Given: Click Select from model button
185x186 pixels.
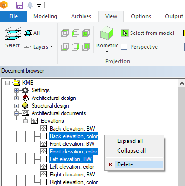Looking at the screenshot, I should click(x=147, y=33).
